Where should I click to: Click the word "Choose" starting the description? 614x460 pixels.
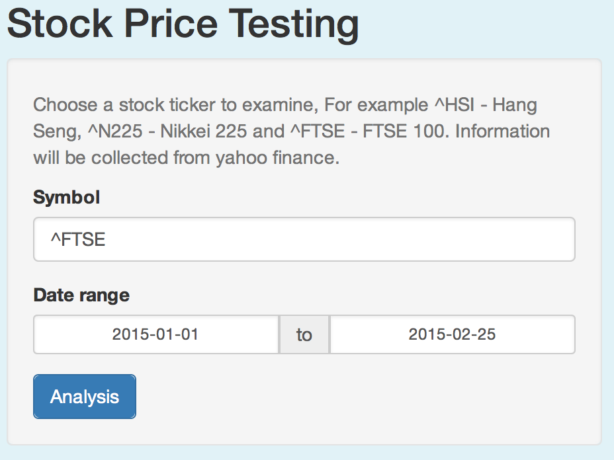(x=62, y=105)
